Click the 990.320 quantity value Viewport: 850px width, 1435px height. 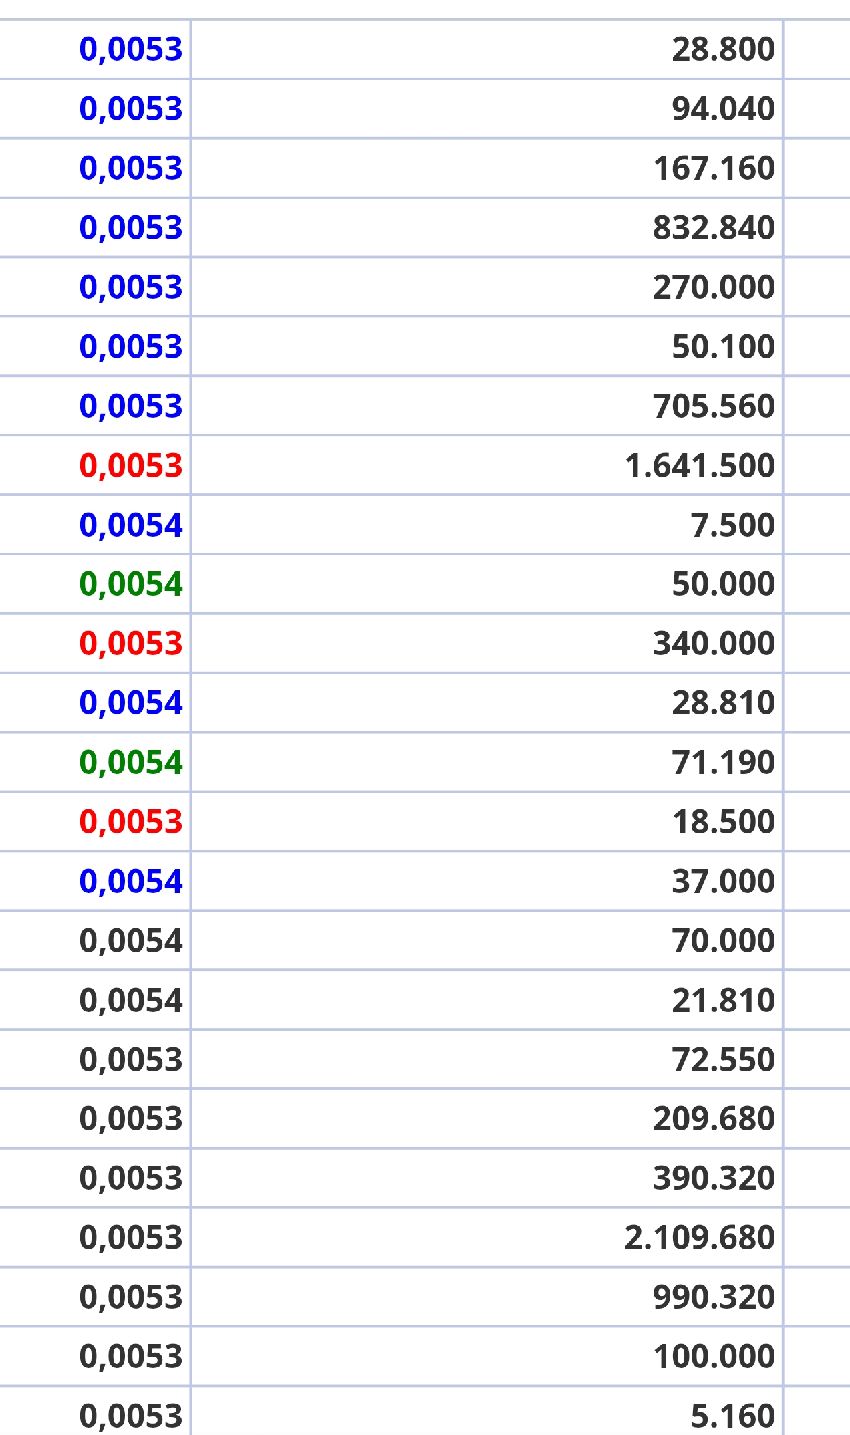click(714, 1297)
